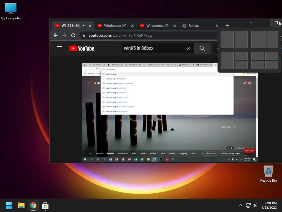Screen dimensions: 282x212
Task: Snap to top-right zone of three-zone layout
Action: [x=241, y=56]
